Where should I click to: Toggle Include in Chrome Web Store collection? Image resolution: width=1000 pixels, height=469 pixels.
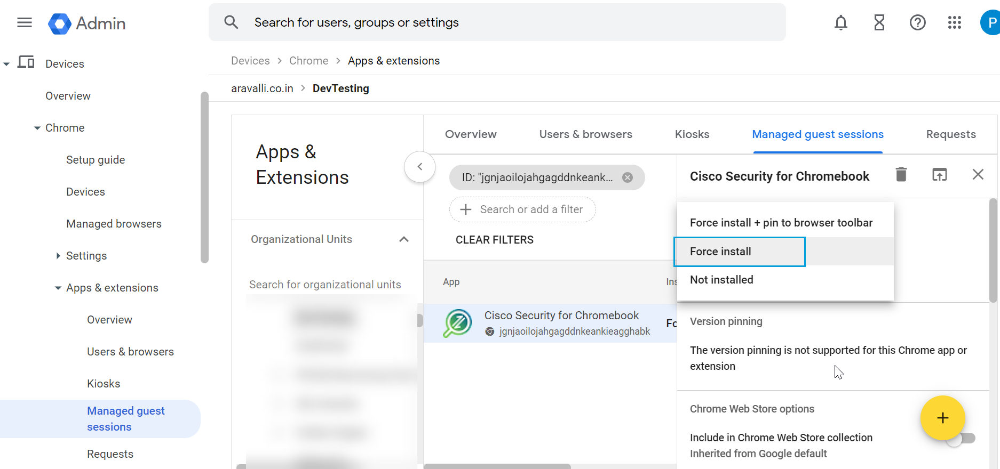pyautogui.click(x=961, y=438)
